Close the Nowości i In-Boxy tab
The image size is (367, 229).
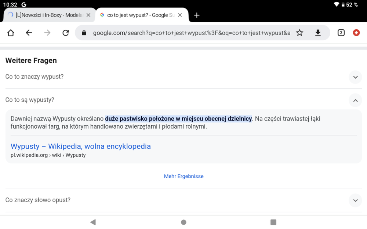click(x=88, y=15)
